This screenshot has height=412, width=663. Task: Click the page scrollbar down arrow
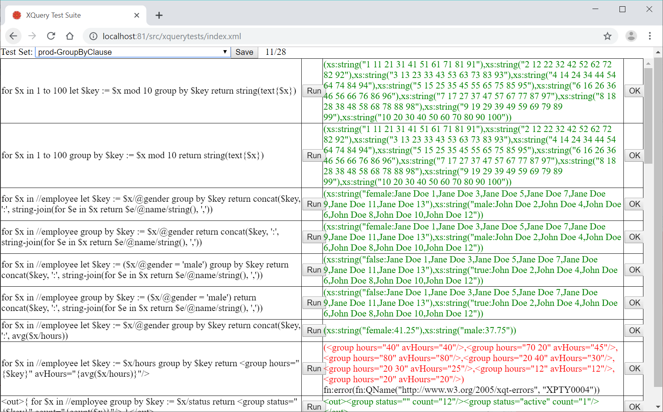coord(658,407)
